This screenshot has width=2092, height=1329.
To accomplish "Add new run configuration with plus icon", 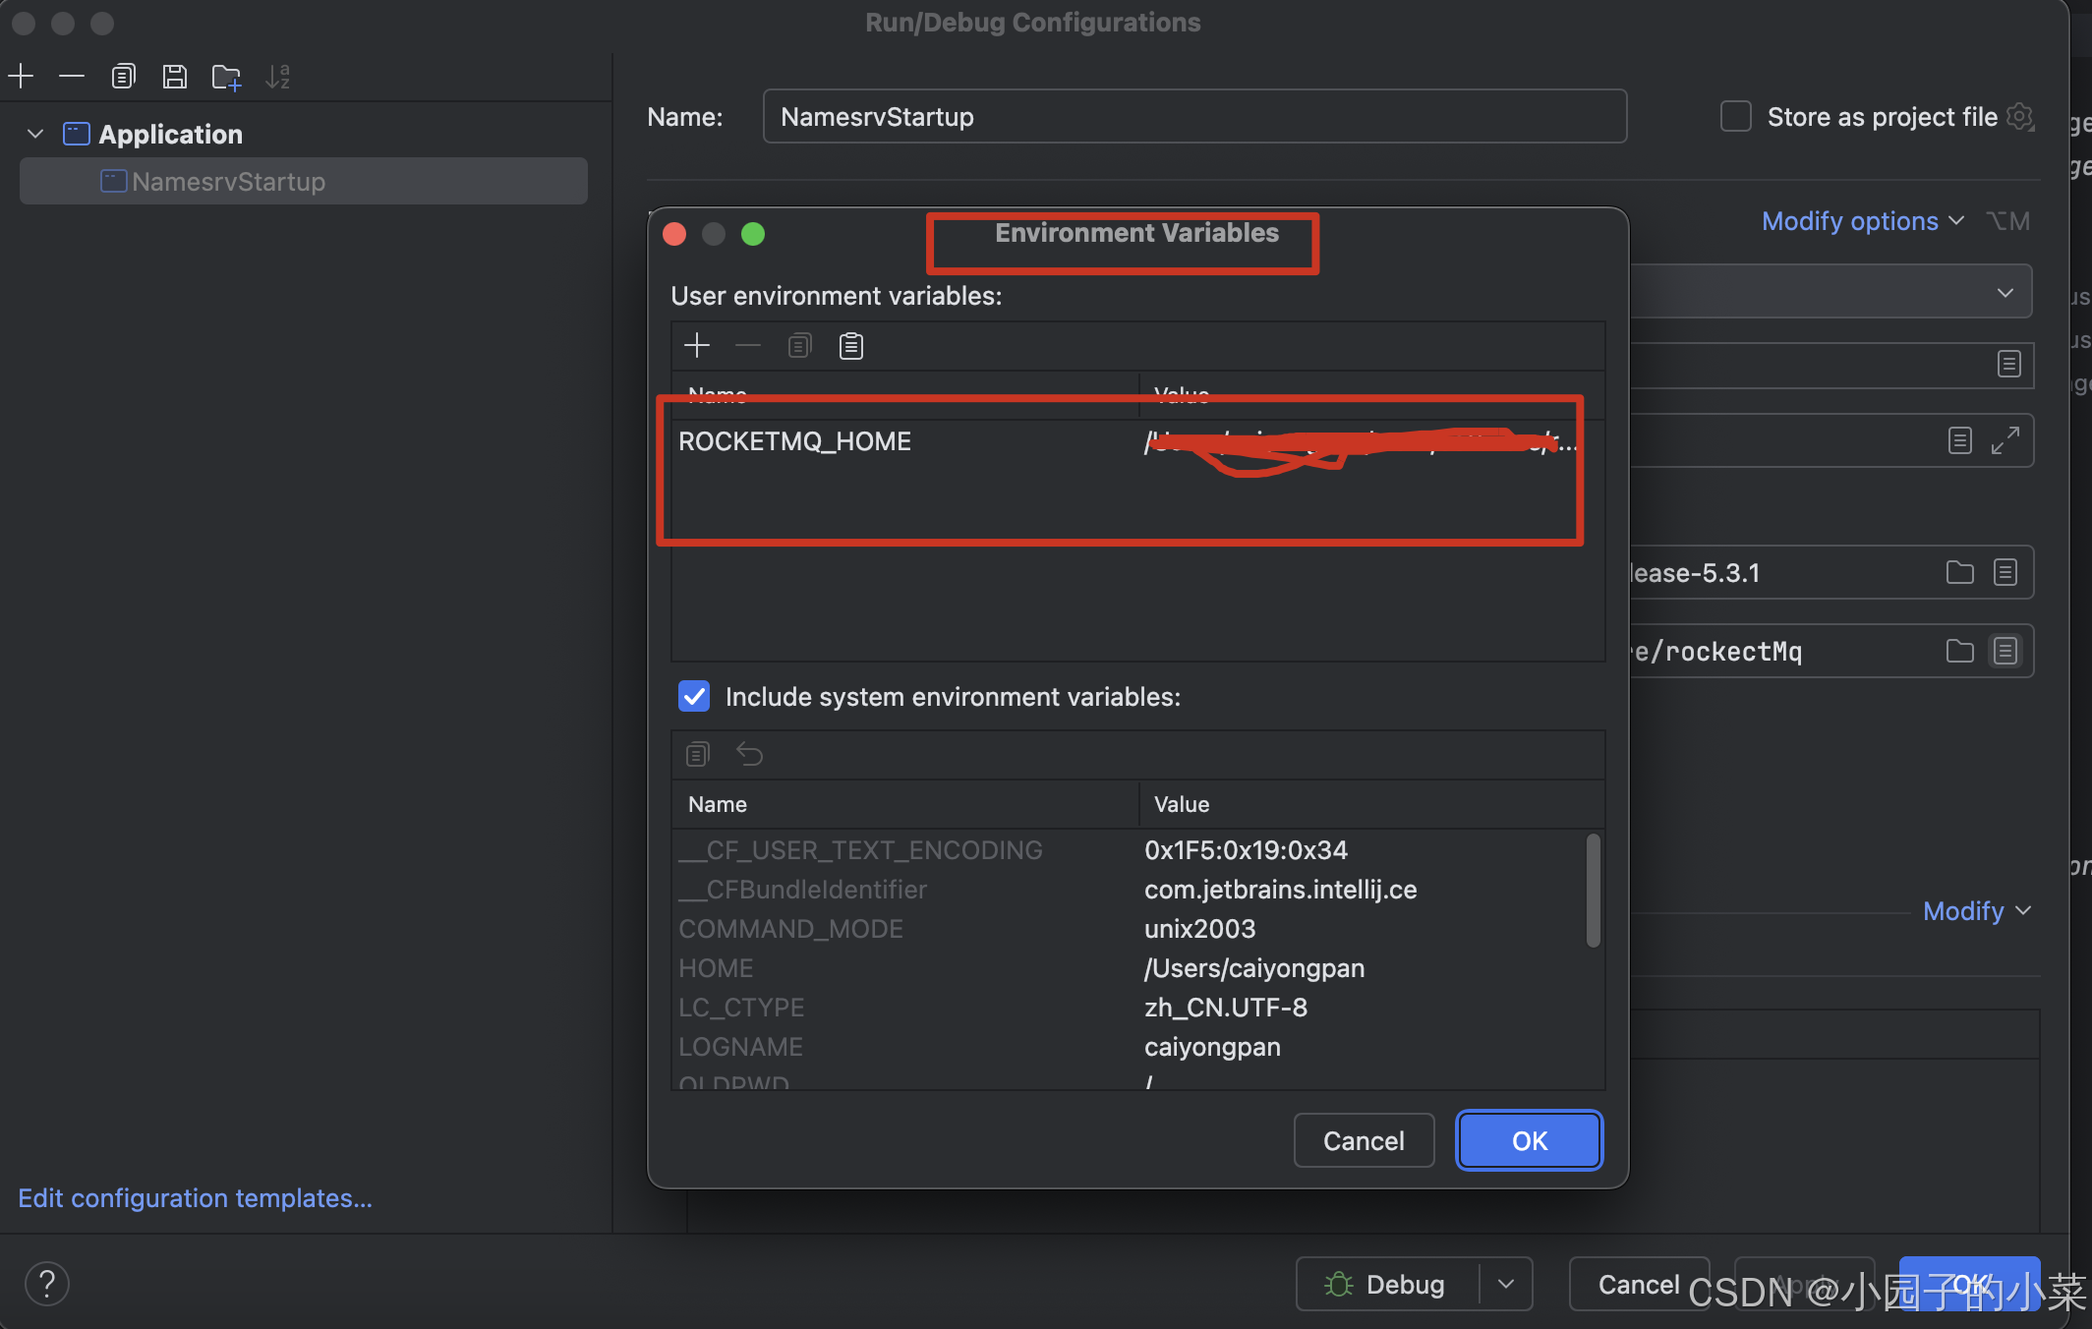I will pyautogui.click(x=21, y=76).
